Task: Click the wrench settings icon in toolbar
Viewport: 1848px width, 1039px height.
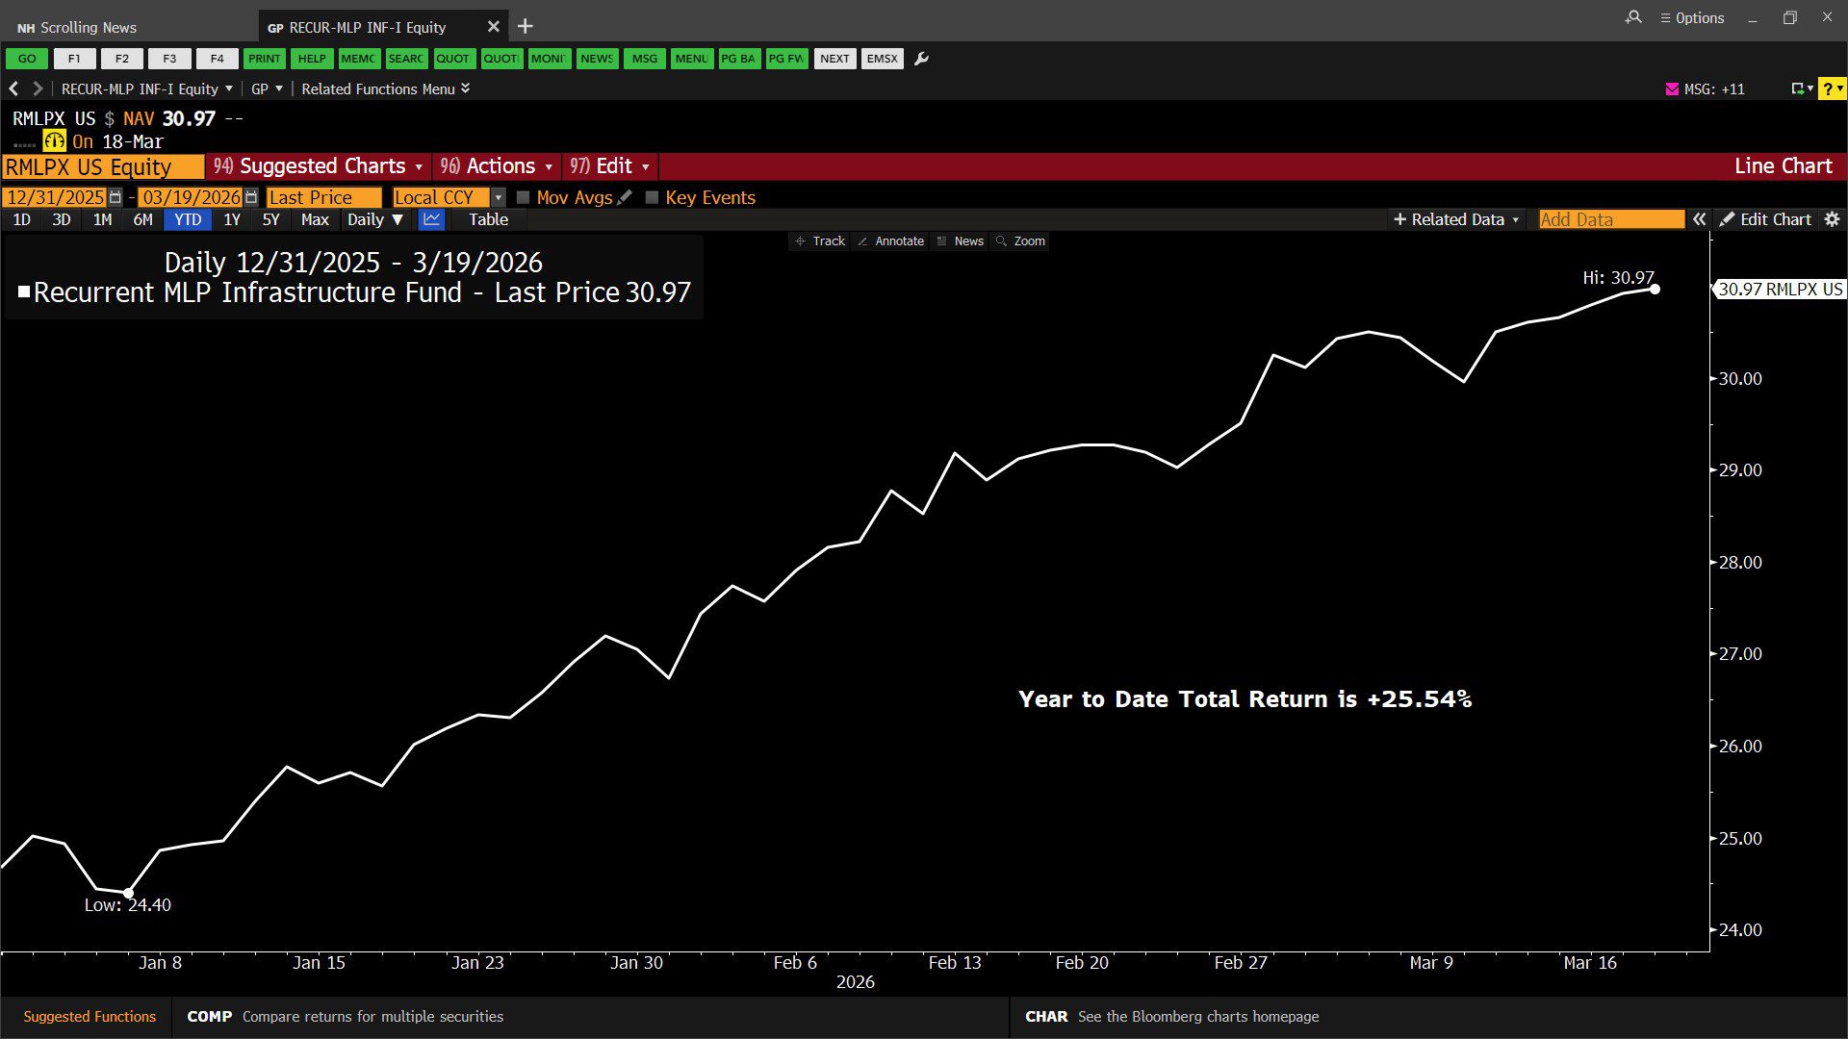Action: pyautogui.click(x=921, y=59)
